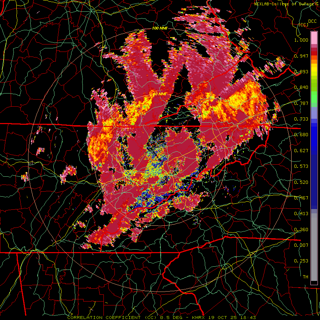Select the 0.840 scale value
320x320 pixels.
point(301,87)
